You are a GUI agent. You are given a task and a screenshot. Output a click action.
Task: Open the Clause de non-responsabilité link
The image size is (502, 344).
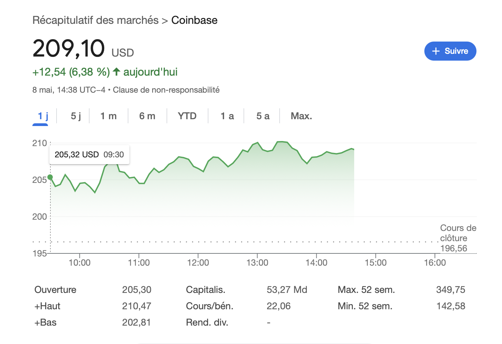point(166,90)
